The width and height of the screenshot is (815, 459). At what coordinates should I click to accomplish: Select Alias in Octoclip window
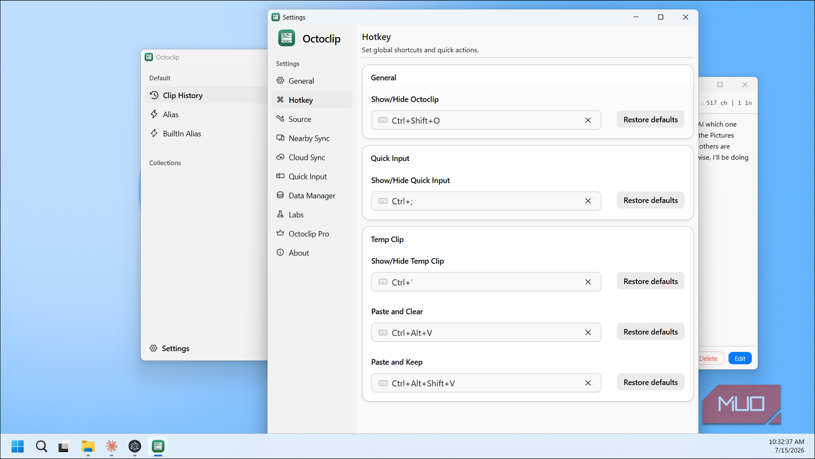(206, 114)
